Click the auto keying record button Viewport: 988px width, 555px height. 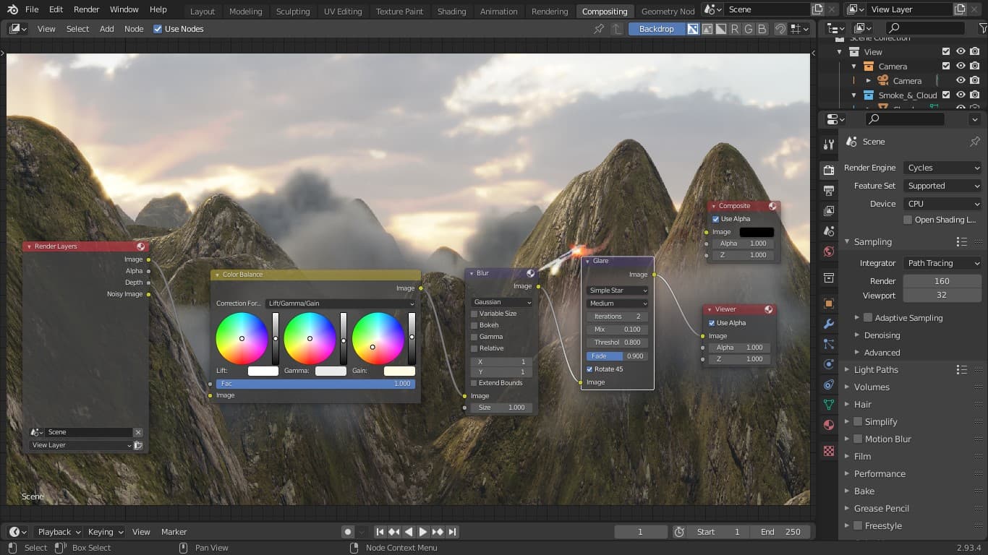(348, 532)
